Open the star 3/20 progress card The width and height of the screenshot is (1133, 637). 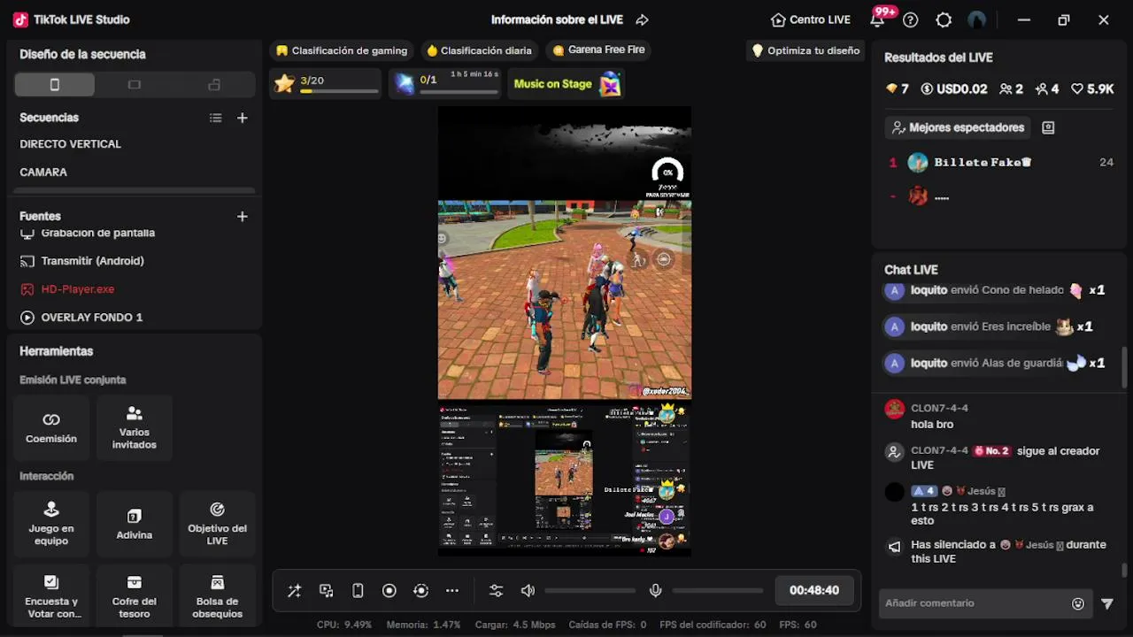point(326,84)
